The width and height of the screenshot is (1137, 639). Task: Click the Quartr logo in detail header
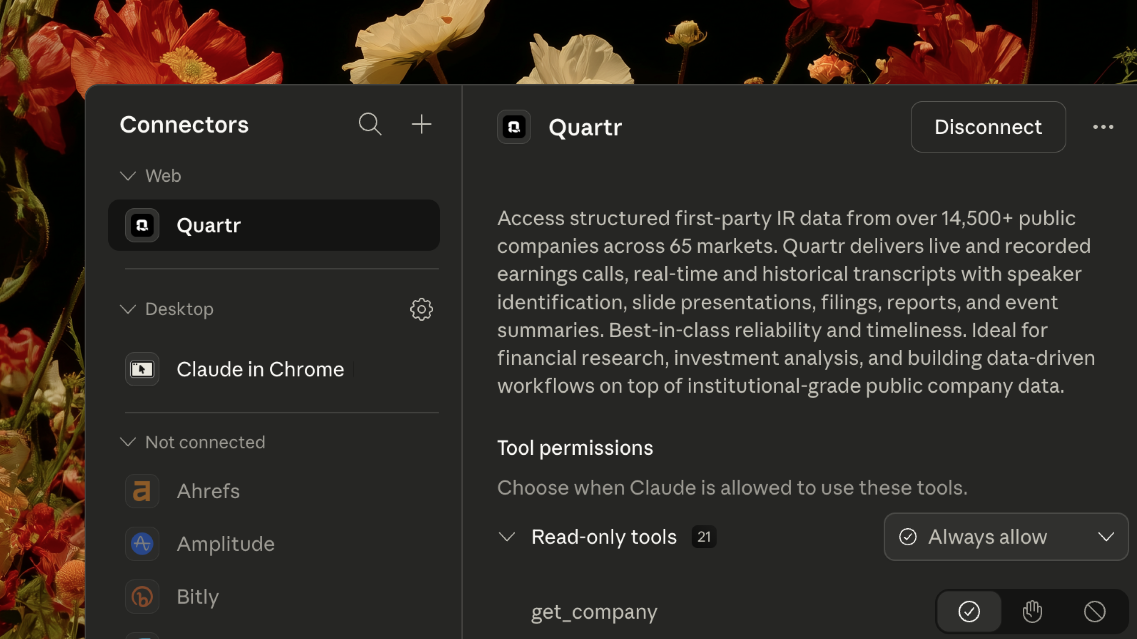pos(514,127)
